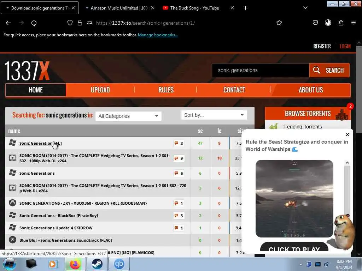The image size is (362, 271).
Task: Click the orange SEARCH button
Action: click(329, 70)
